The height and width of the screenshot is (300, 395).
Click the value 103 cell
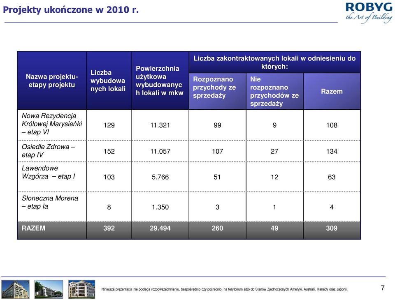point(109,177)
